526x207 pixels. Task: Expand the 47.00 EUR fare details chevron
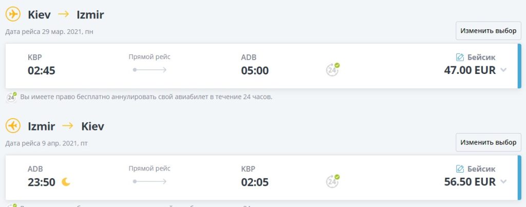pos(503,70)
